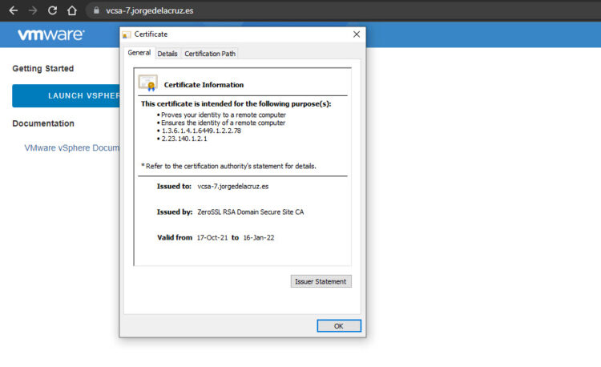Click the certification authority statement note
The width and height of the screenshot is (601, 367).
229,166
